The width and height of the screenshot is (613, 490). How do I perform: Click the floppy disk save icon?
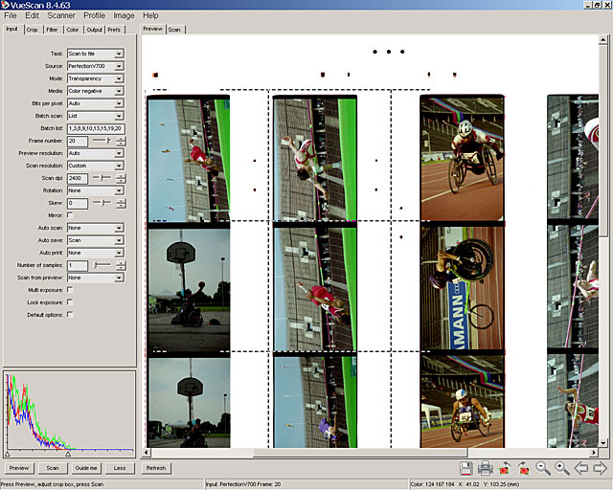pos(466,468)
